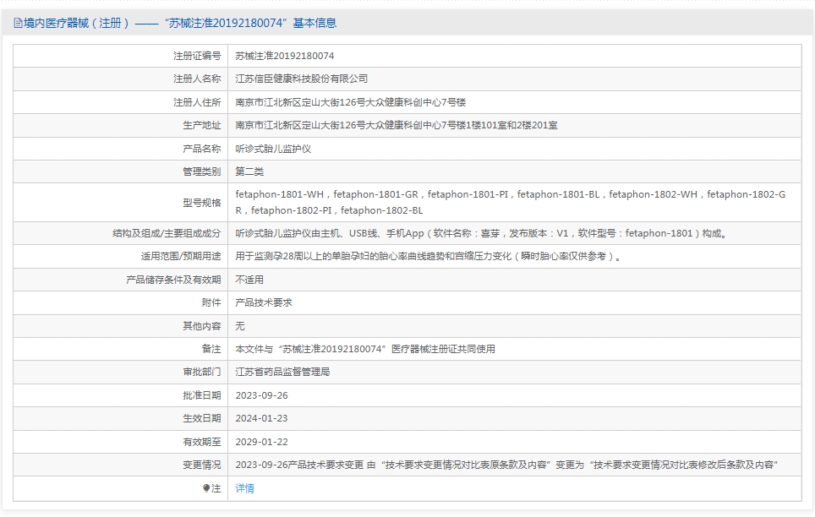
Task: Click the 产品储存条件及有效期 label
Action: 173,280
